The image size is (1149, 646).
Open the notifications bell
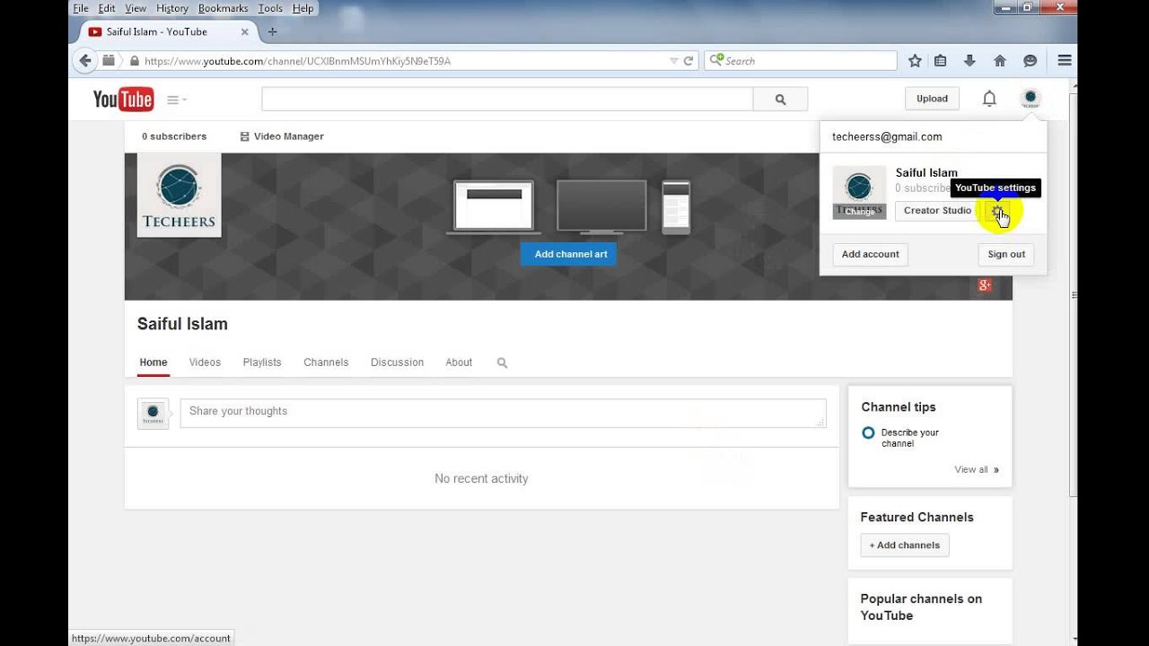(x=989, y=99)
